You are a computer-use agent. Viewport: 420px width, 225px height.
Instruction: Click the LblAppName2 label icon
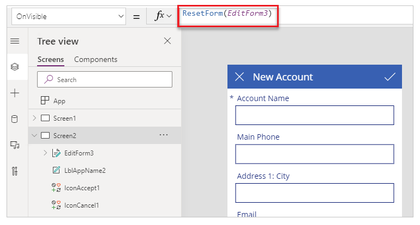pyautogui.click(x=56, y=170)
